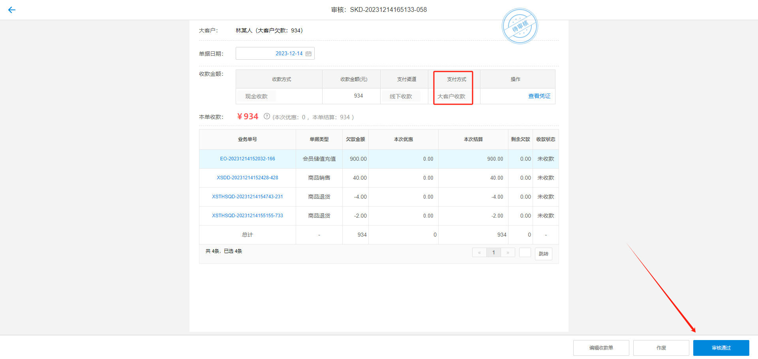Click 未收款 status in 商品销售 row
This screenshot has height=359, width=758.
click(x=546, y=178)
